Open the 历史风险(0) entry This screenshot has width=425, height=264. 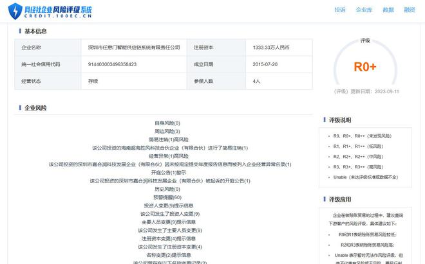[x=167, y=189]
